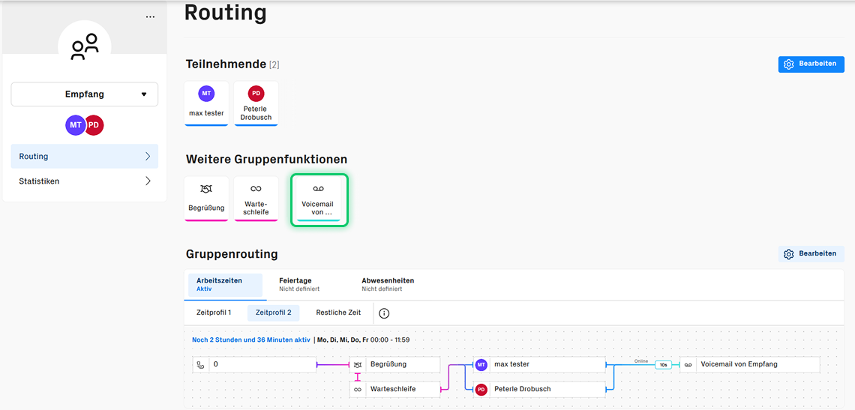This screenshot has width=855, height=410.
Task: Click the PD avatar under Empfang dropdown
Action: (x=94, y=125)
